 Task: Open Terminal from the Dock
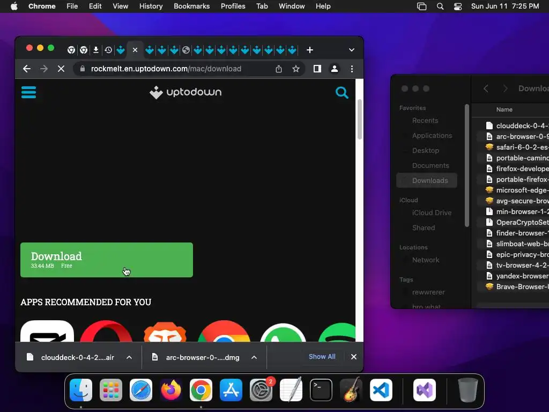[x=321, y=390]
